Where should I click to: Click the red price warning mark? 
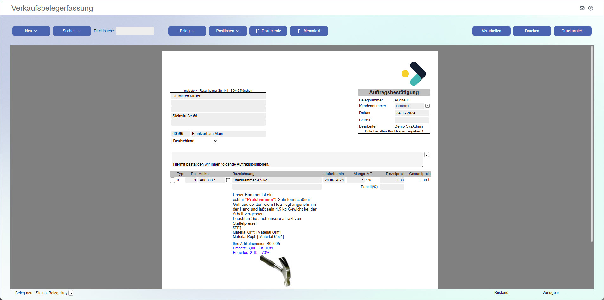428,180
